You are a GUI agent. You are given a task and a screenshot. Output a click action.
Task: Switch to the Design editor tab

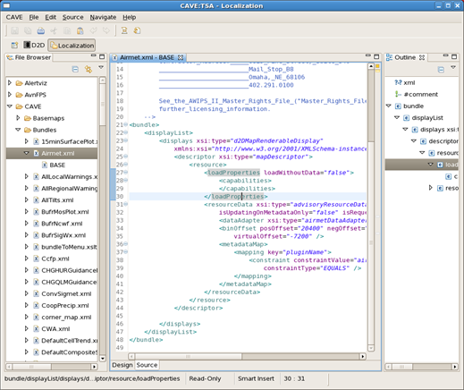click(x=122, y=365)
